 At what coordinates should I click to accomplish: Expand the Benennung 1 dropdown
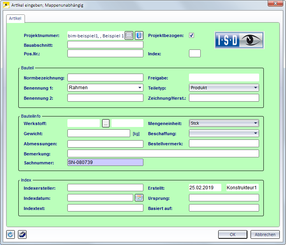click(140, 88)
